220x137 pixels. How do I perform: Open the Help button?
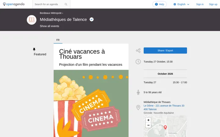159,4
